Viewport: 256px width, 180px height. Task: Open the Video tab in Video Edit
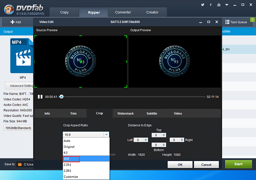[178, 113]
